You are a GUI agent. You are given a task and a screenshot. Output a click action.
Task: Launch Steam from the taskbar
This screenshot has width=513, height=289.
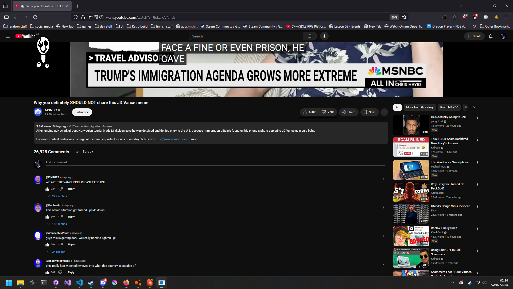[x=91, y=283]
